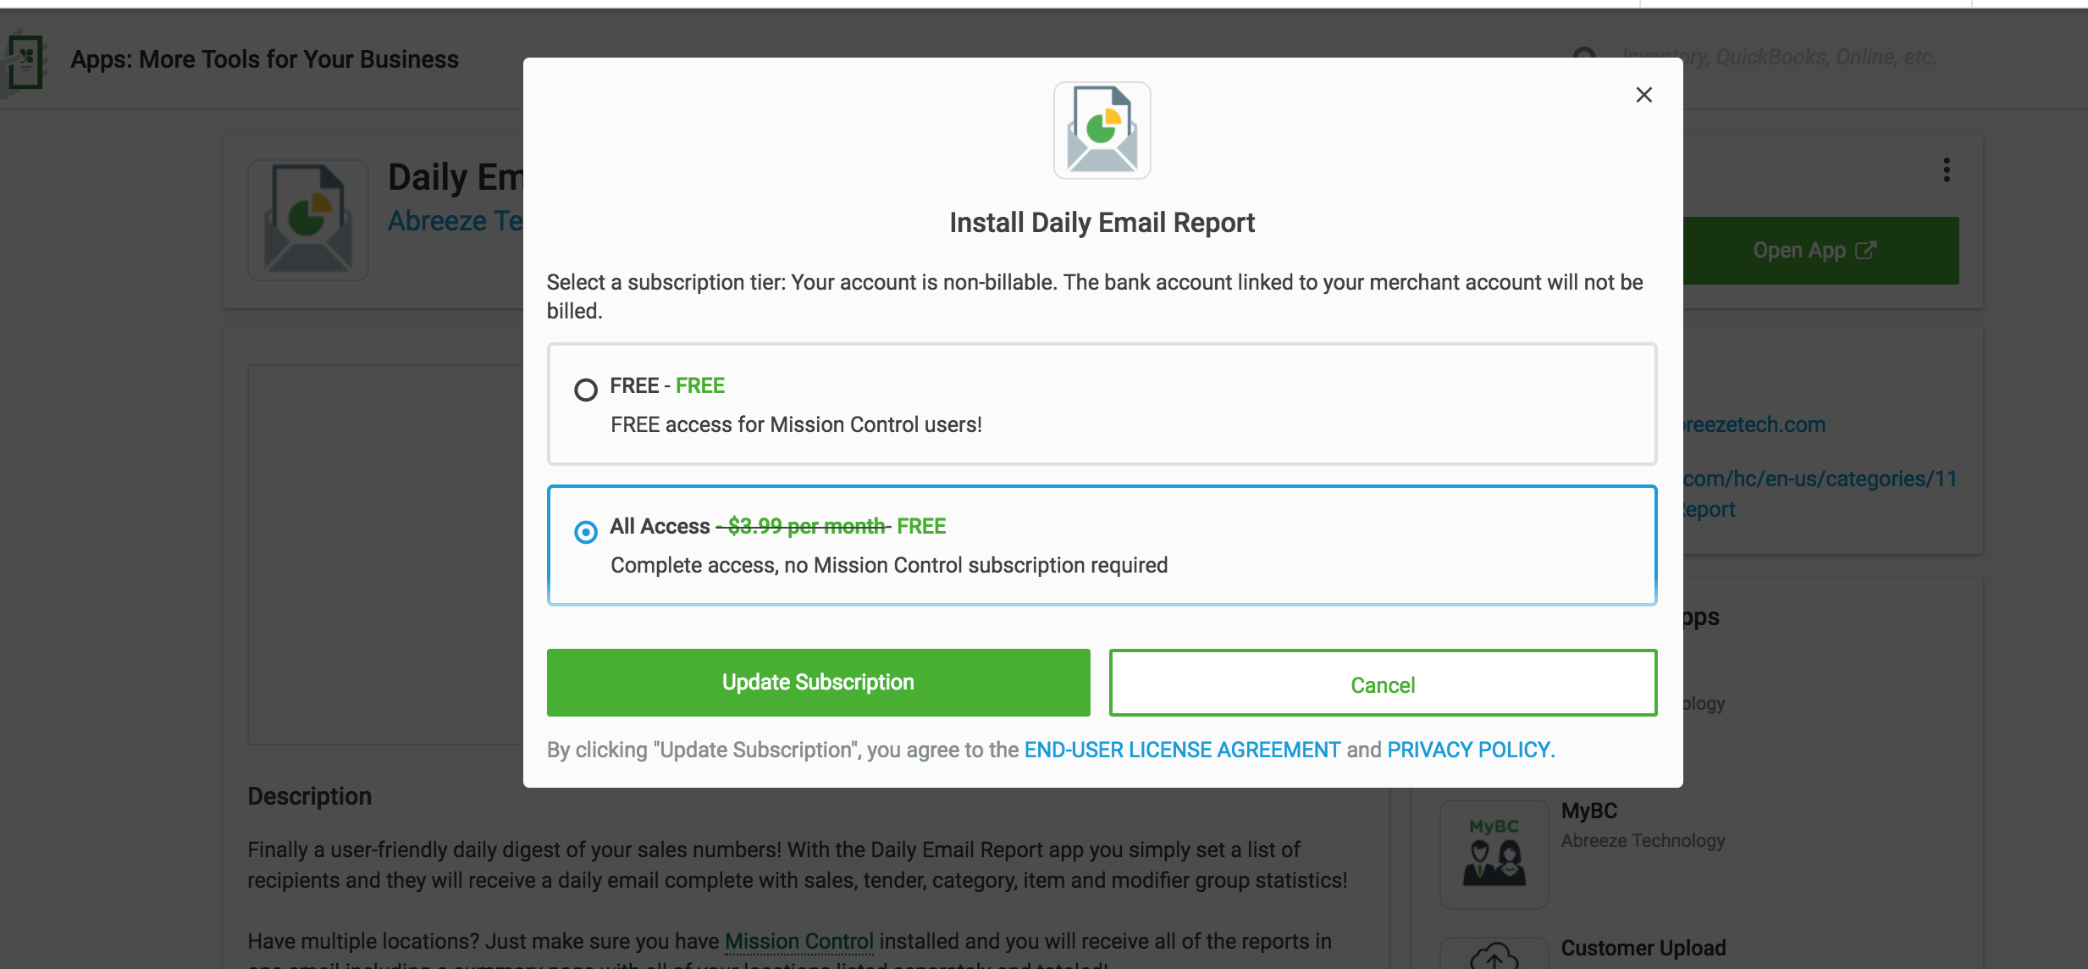
Task: Click 'FREE access for Mission Control users!' text
Action: tap(796, 424)
